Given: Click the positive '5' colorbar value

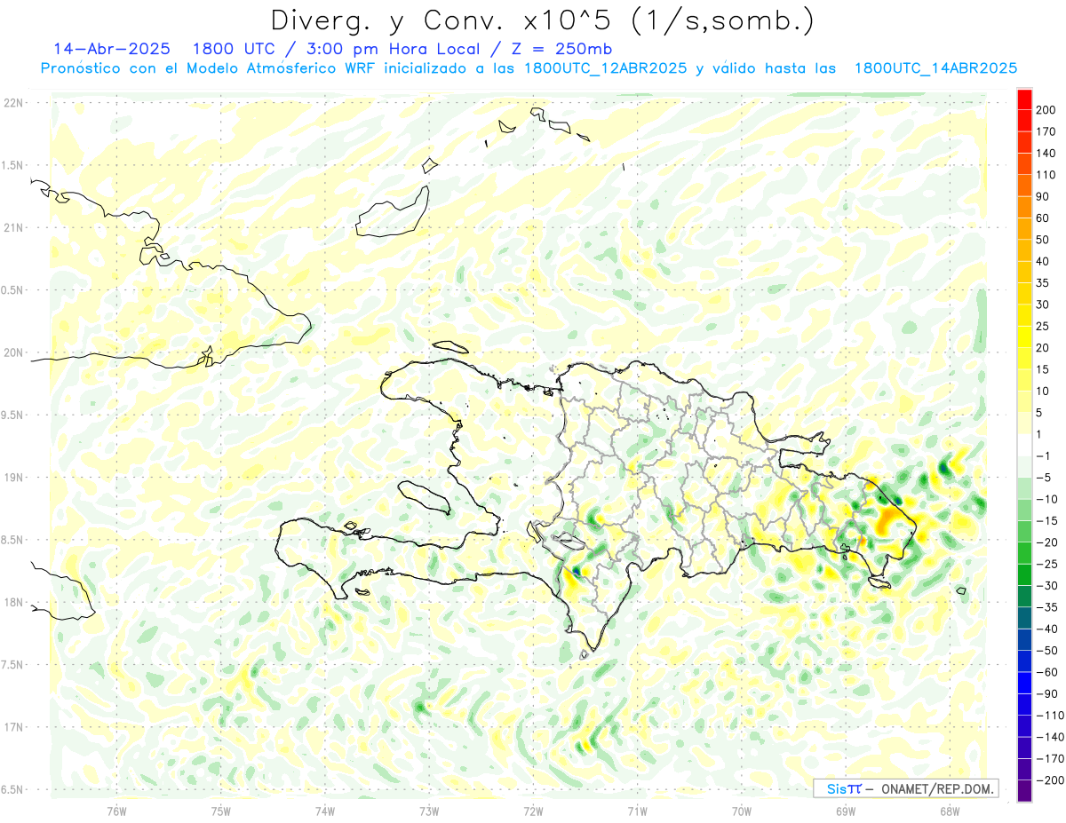Looking at the screenshot, I should [x=1040, y=413].
